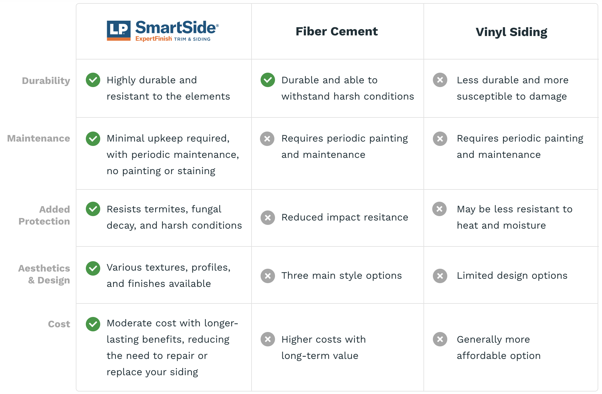Click the Cost row label

pyautogui.click(x=59, y=324)
